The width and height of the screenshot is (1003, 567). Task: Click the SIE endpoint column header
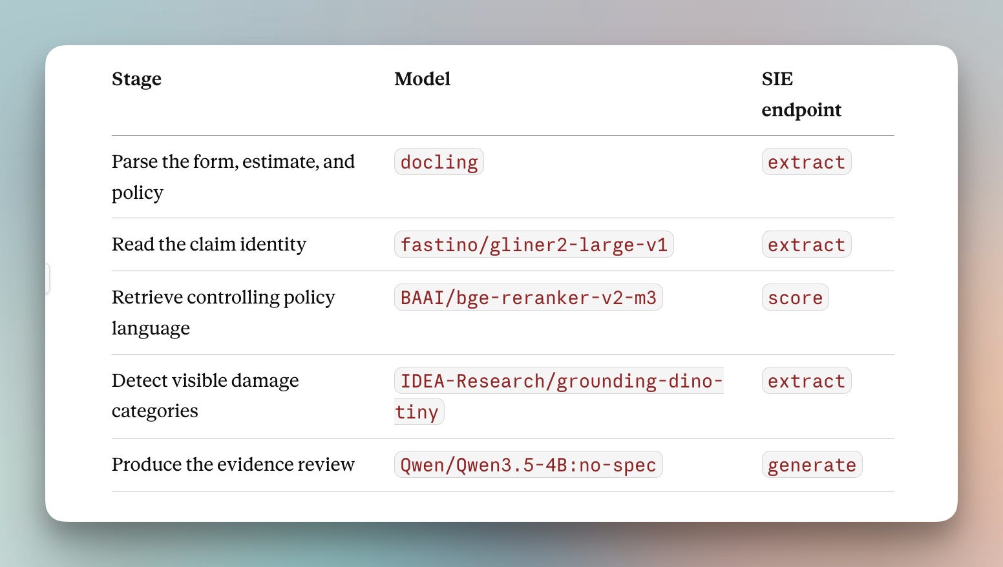point(801,94)
